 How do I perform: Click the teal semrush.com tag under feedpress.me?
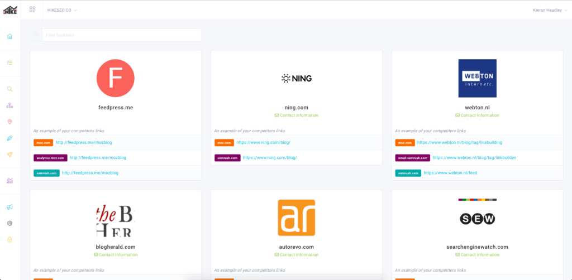[47, 173]
